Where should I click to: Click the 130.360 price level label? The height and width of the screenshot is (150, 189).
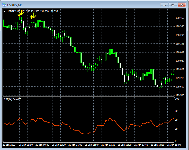[x=180, y=27]
